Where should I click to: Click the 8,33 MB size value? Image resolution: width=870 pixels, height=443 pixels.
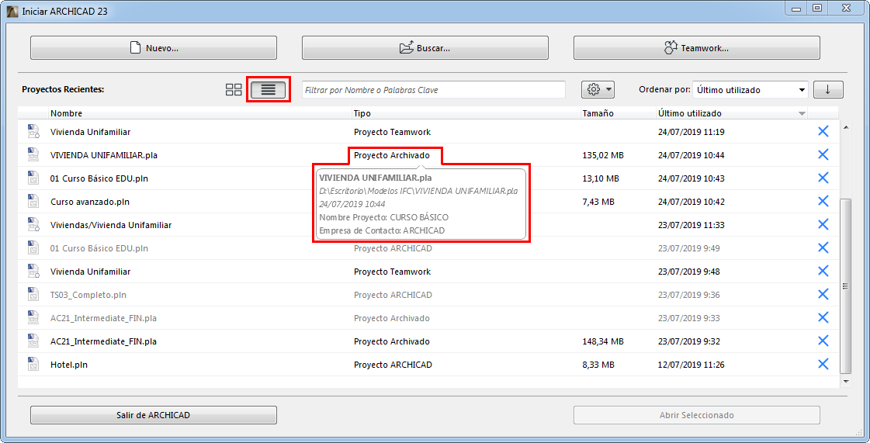pyautogui.click(x=598, y=365)
